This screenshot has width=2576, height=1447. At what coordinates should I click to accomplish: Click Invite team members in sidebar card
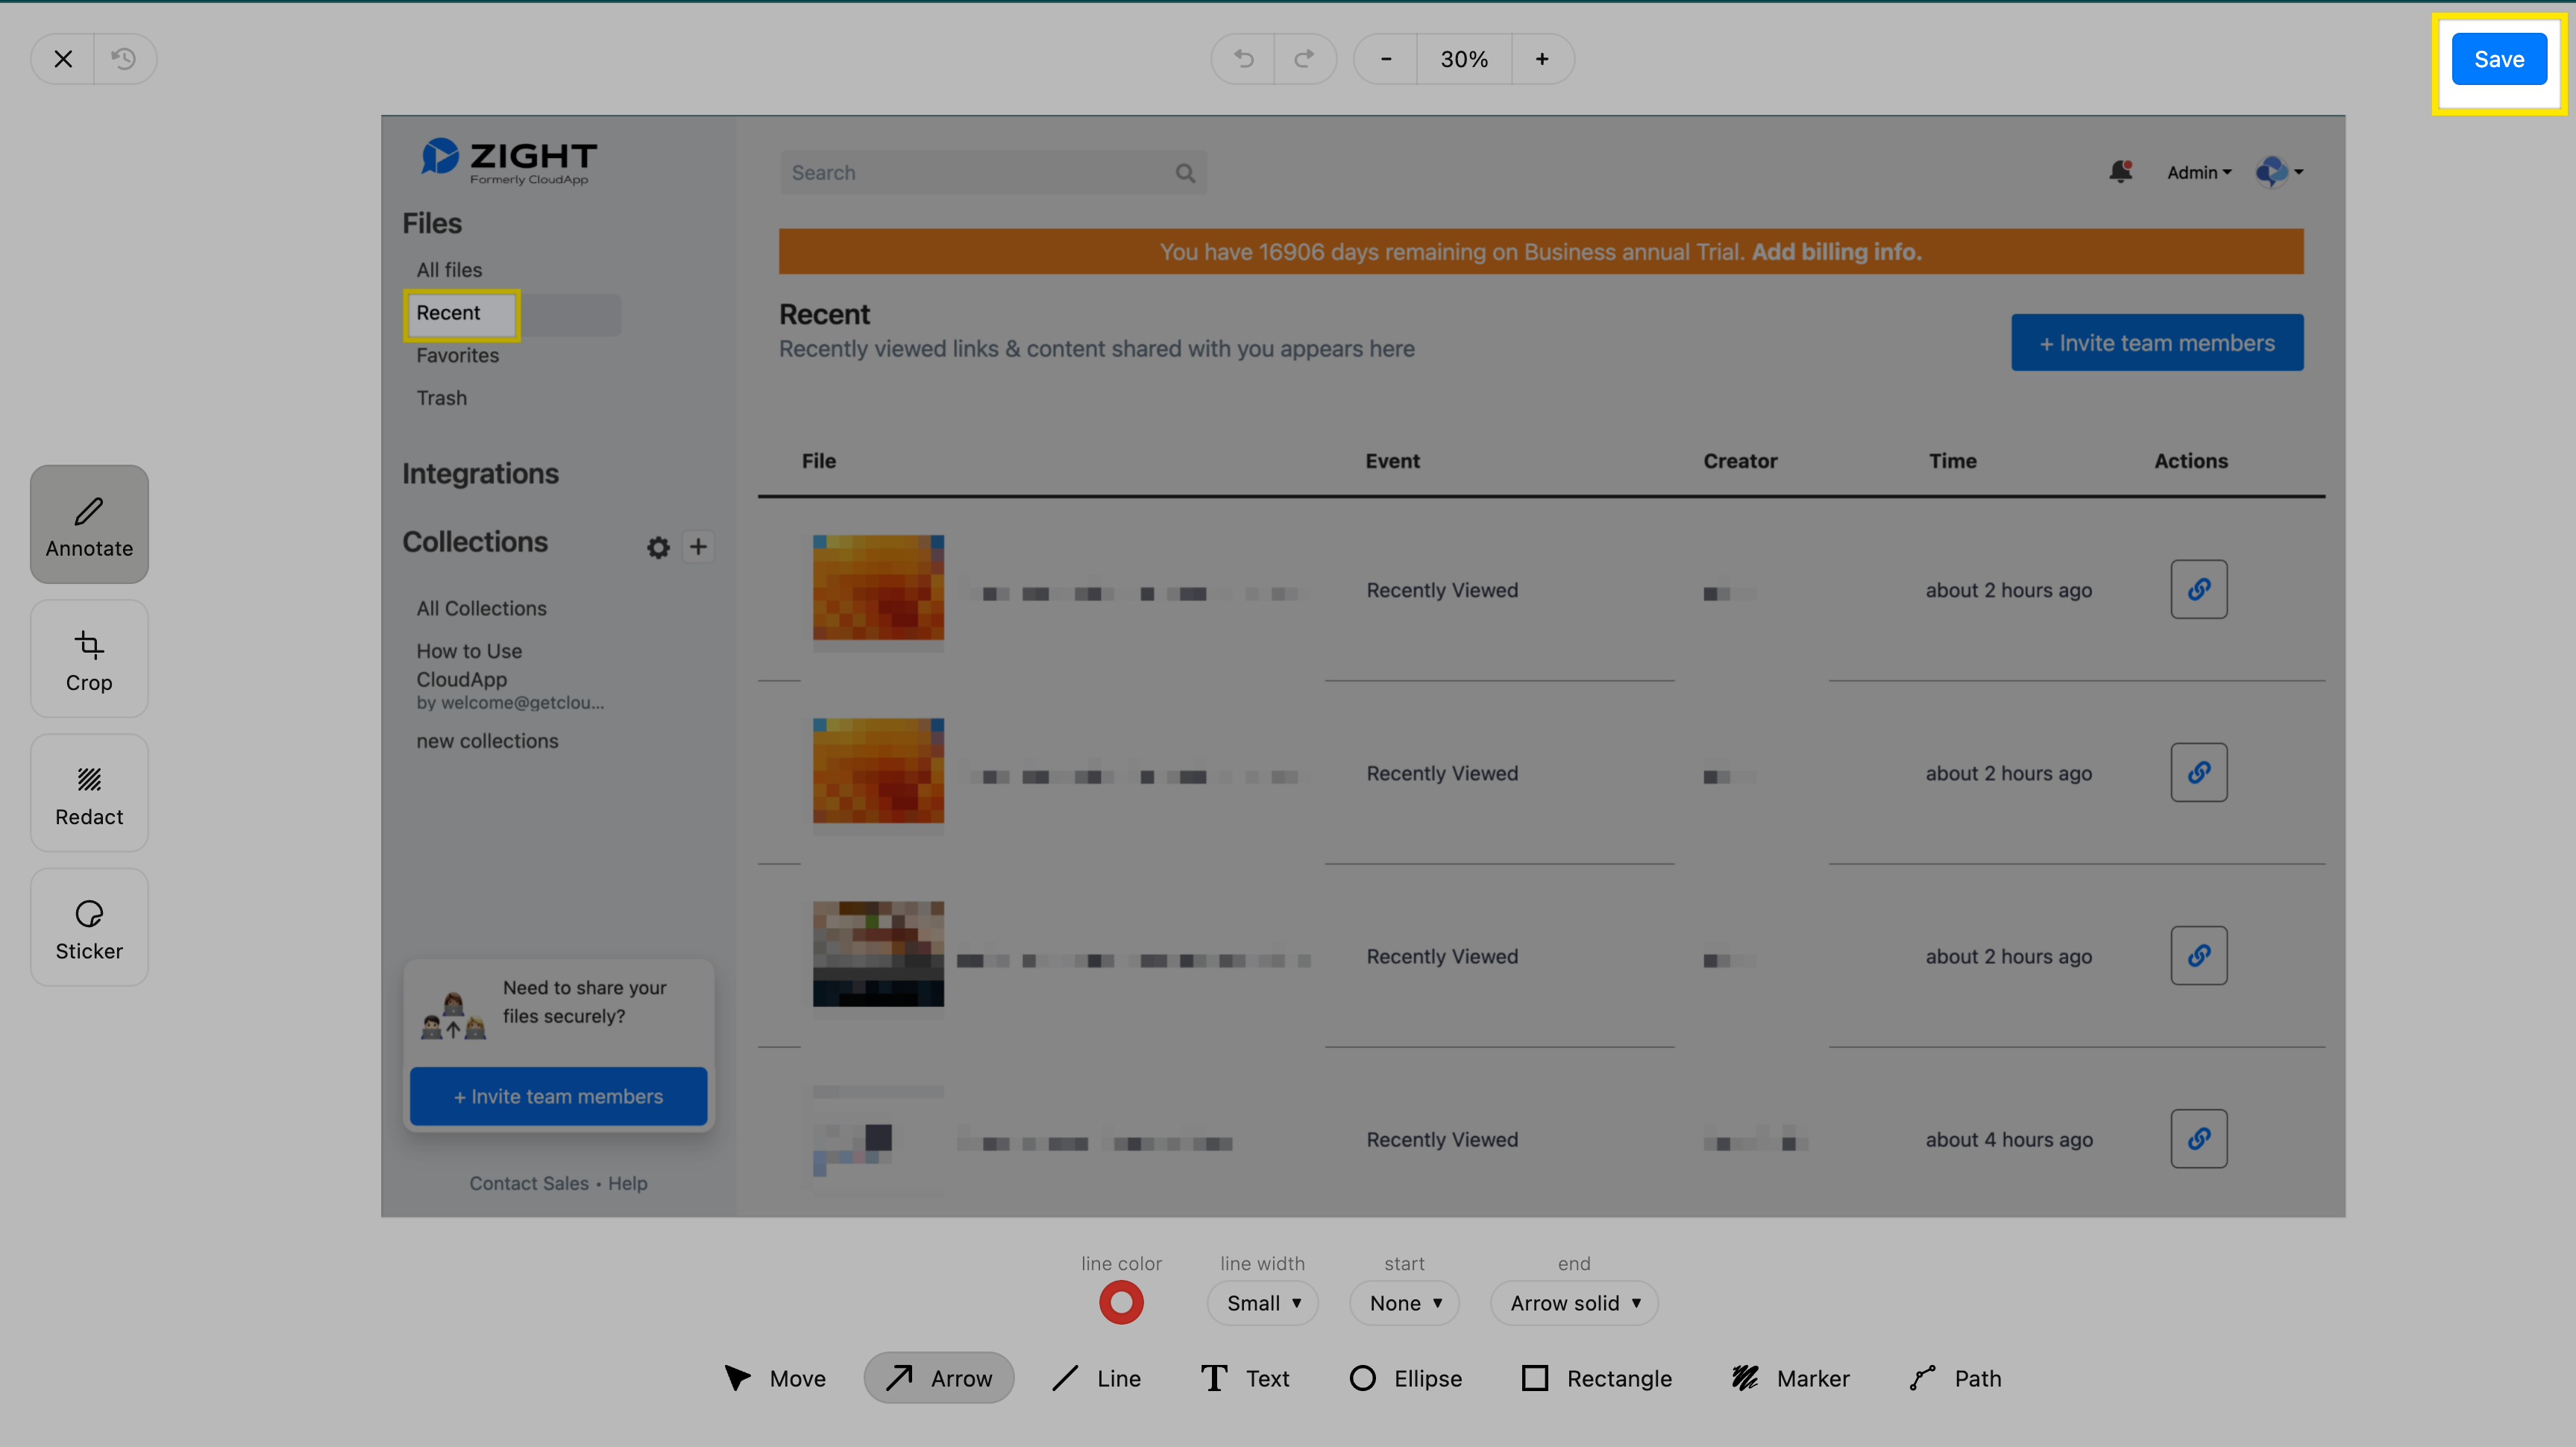tap(558, 1096)
